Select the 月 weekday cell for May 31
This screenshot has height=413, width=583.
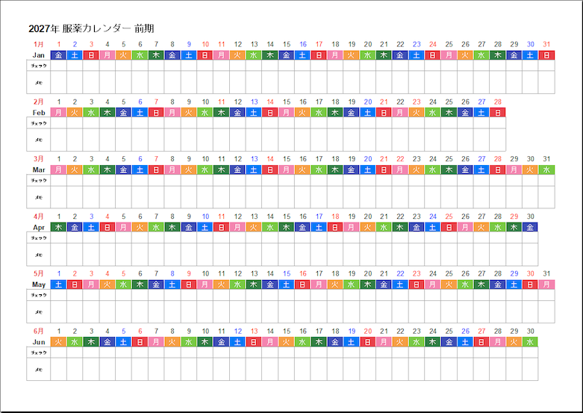click(x=546, y=285)
